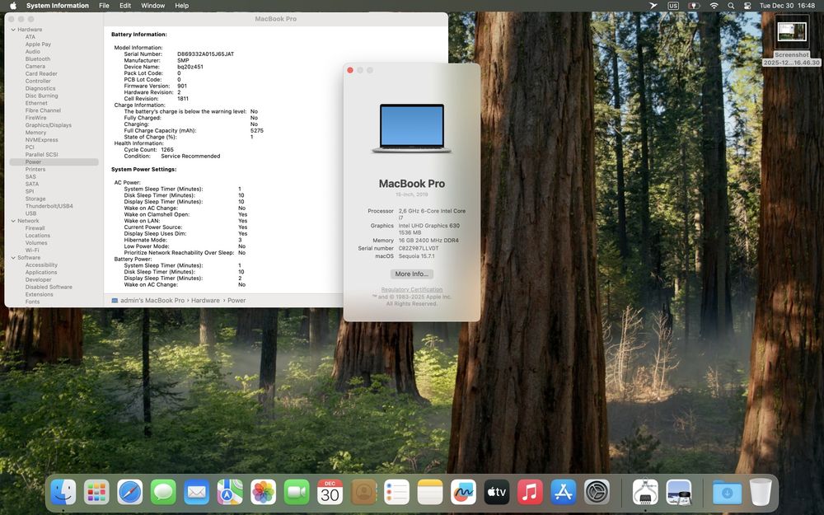Open App Store from the Dock
The width and height of the screenshot is (824, 515).
tap(564, 493)
